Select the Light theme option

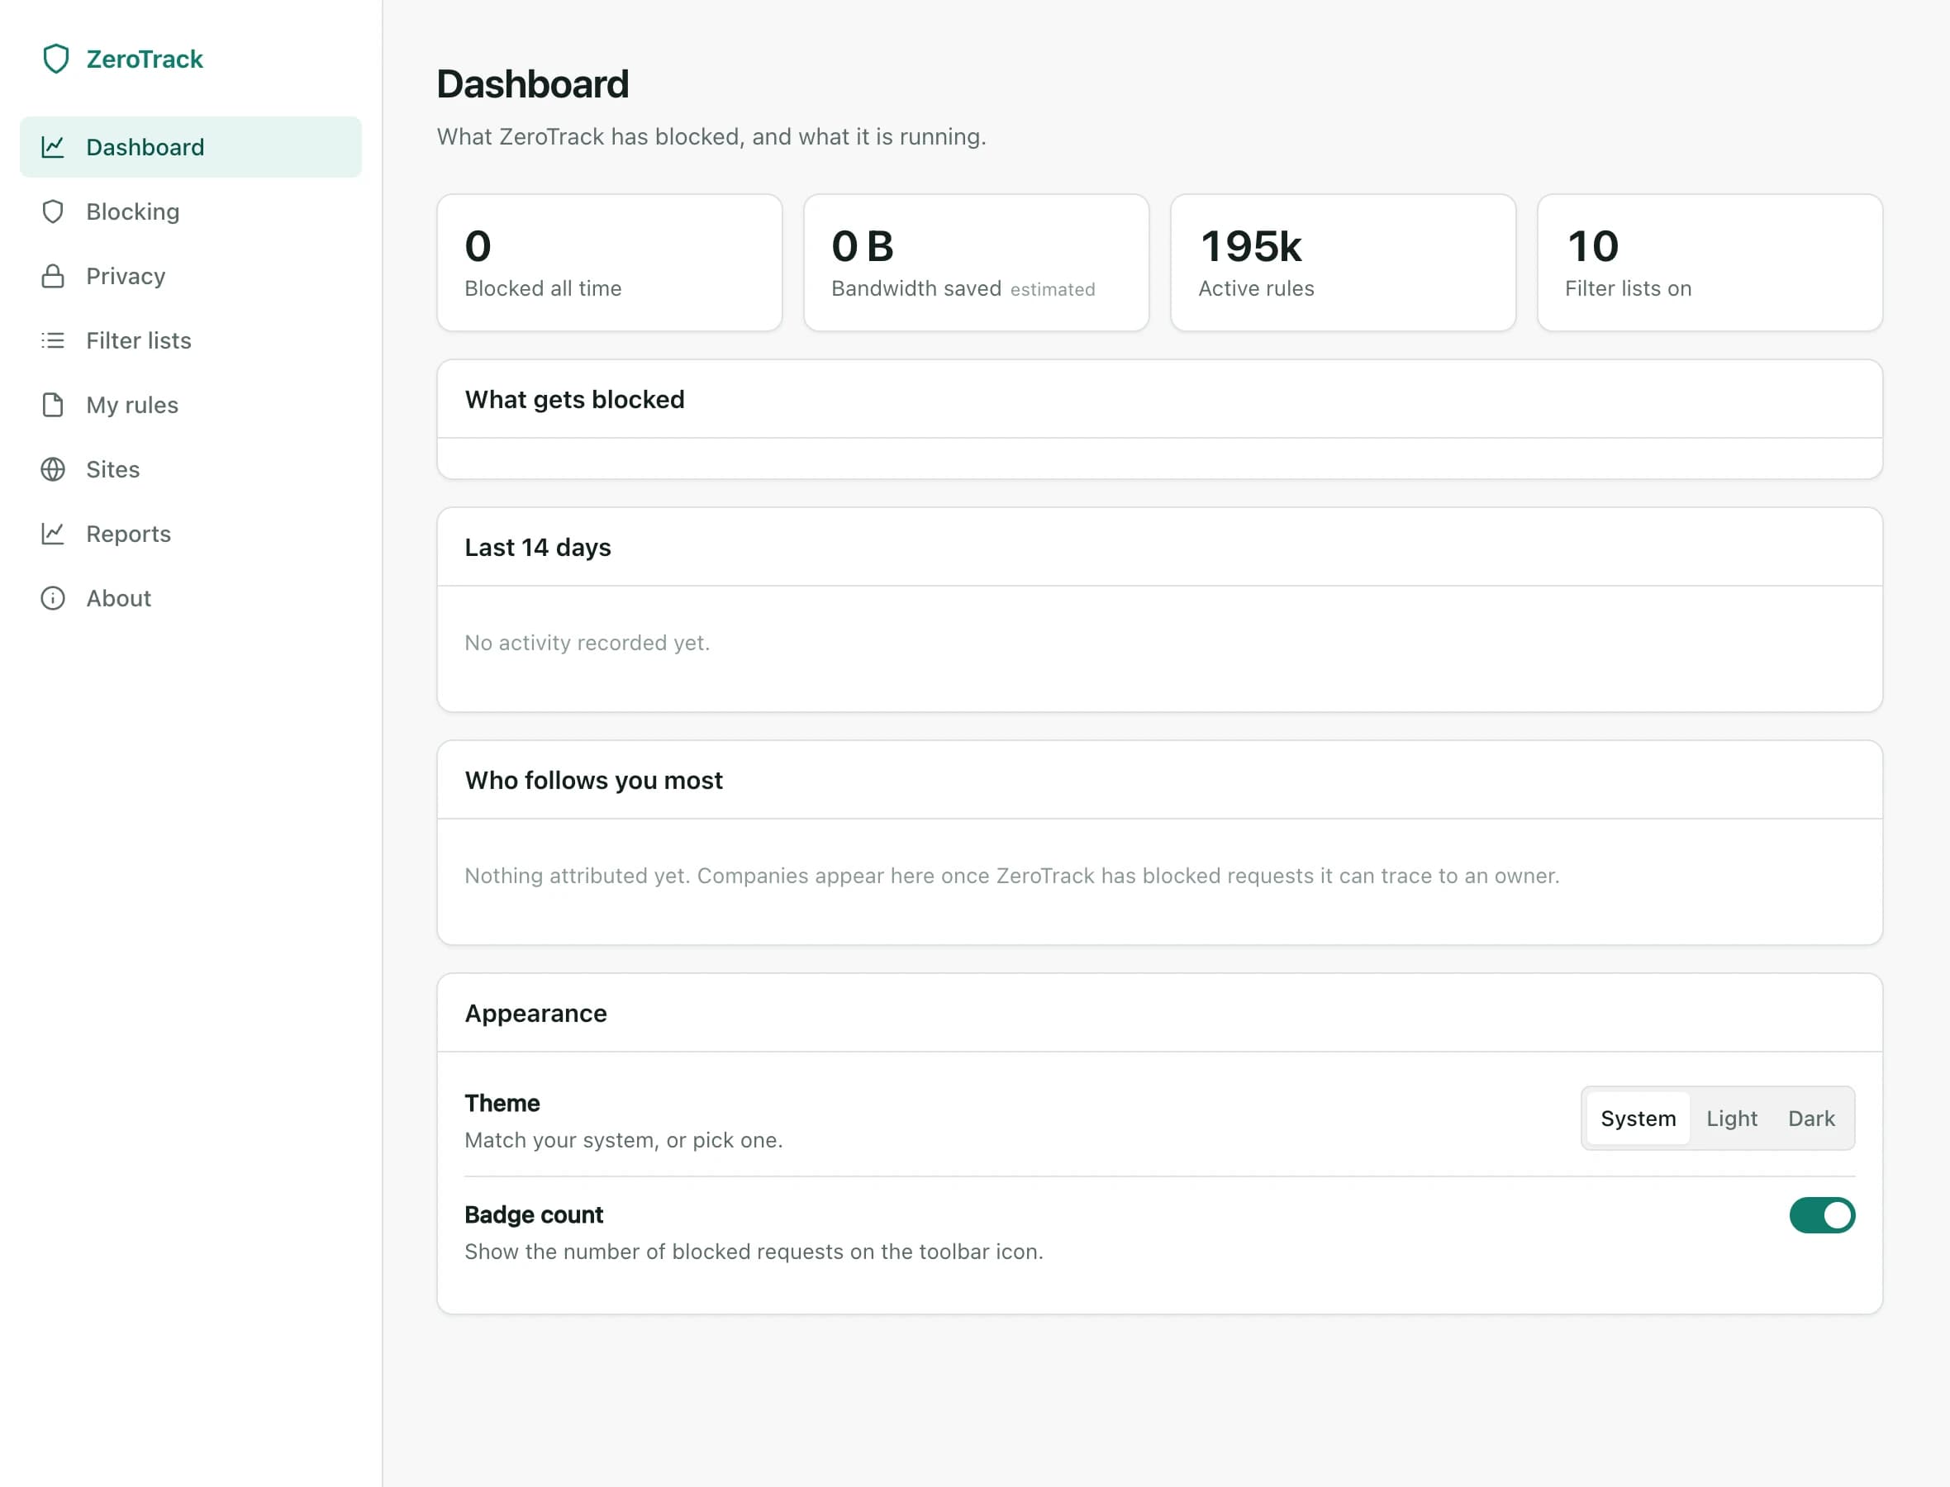[1731, 1118]
